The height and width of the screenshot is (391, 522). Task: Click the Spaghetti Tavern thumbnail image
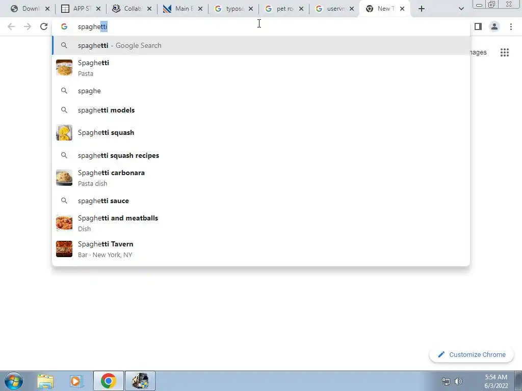pyautogui.click(x=64, y=249)
